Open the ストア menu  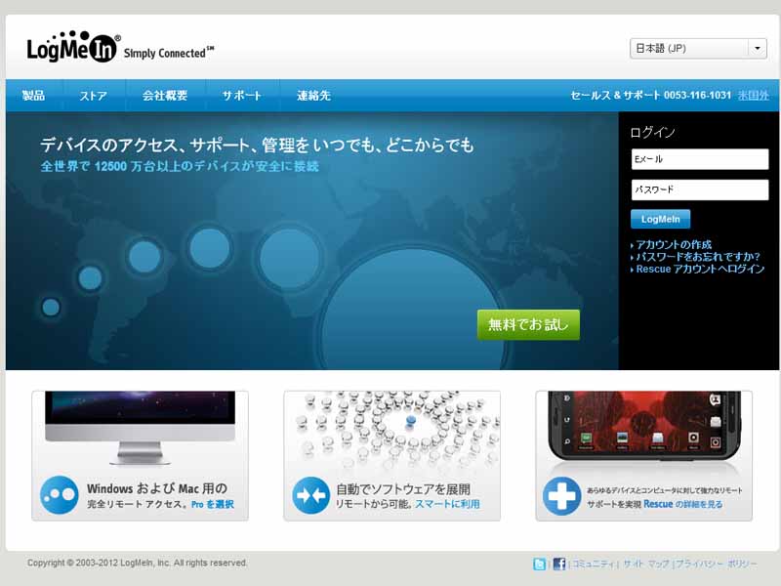tap(93, 95)
